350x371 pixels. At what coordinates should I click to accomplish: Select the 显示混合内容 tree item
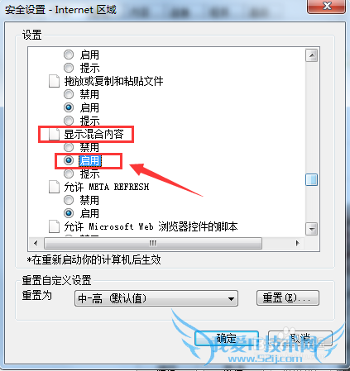(93, 134)
